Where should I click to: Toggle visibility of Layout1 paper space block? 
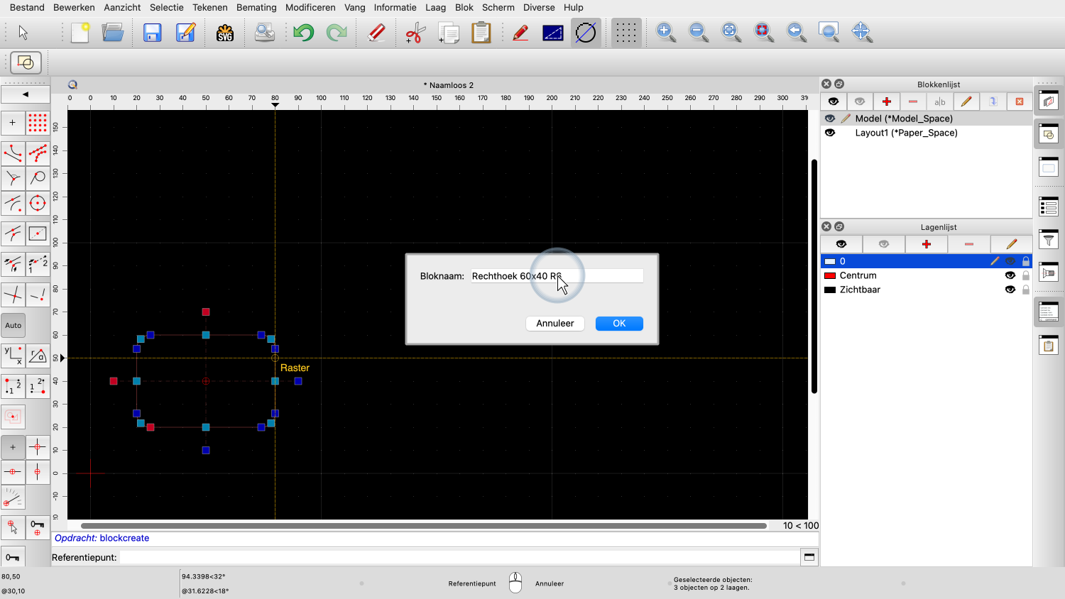(x=830, y=133)
